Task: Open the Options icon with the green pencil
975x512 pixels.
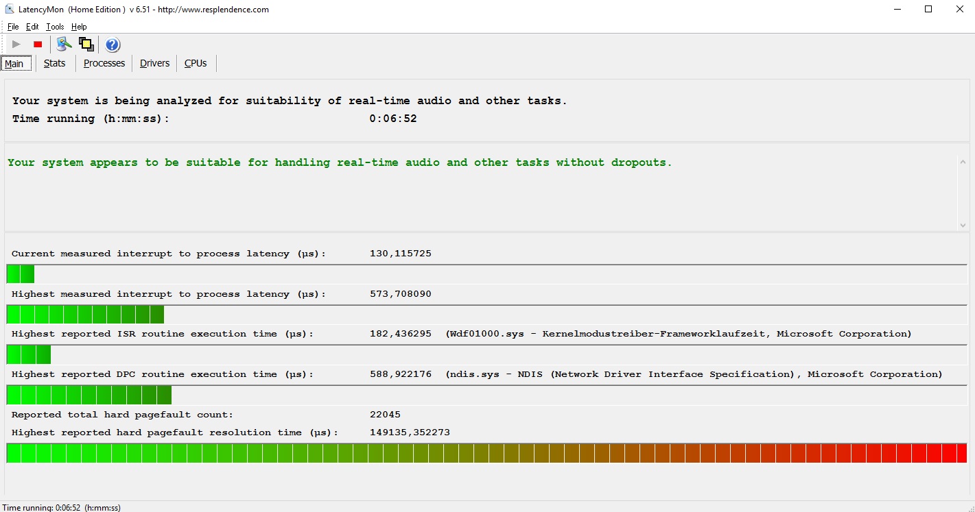Action: pyautogui.click(x=64, y=45)
